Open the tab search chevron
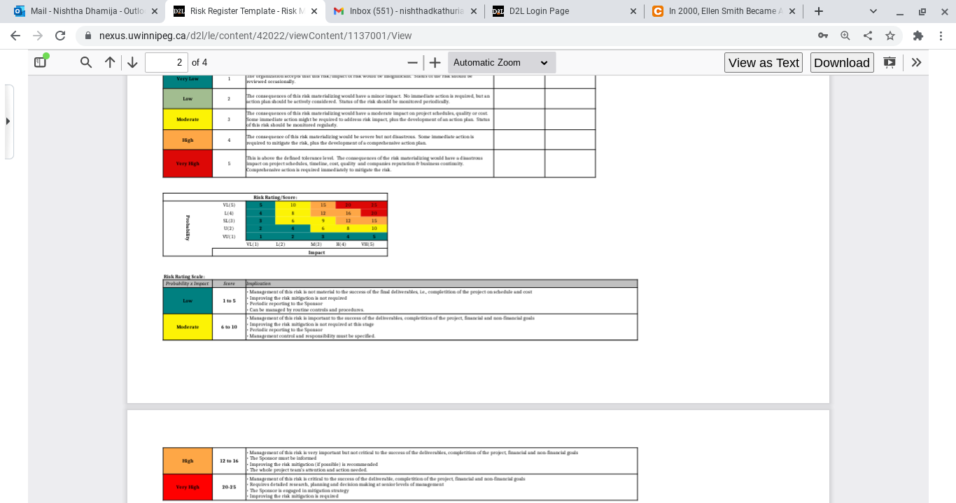 (873, 11)
